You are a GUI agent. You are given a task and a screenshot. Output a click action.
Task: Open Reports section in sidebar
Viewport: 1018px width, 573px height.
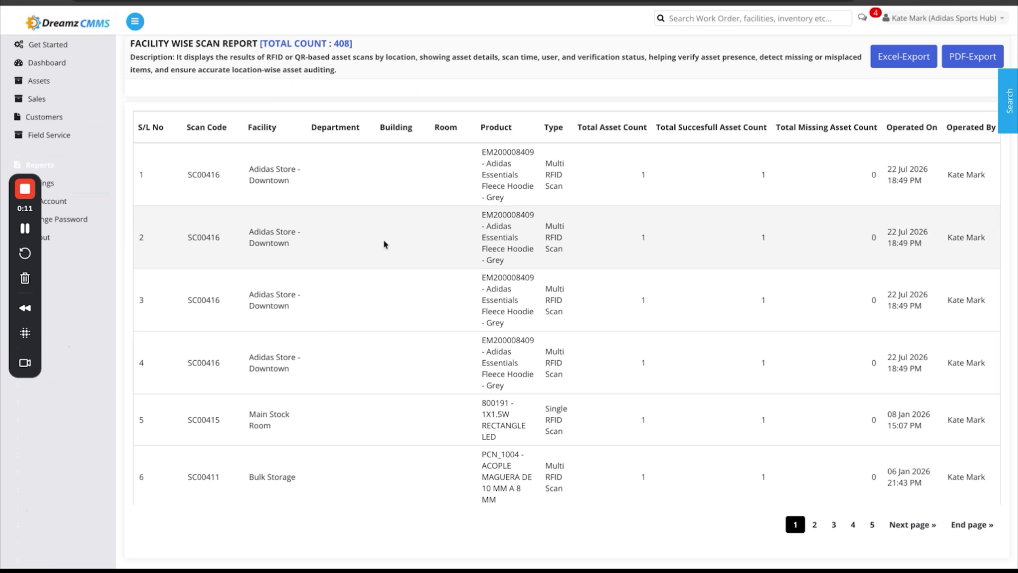39,165
